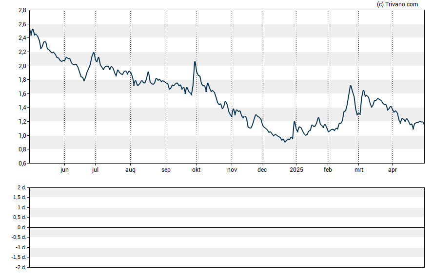Click the (c) Trivano.com text
Screen dimensions: 433x275
point(397,4)
